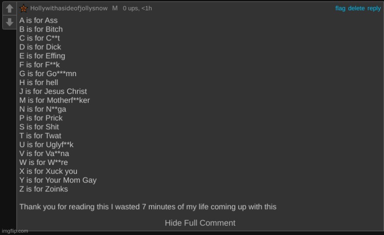Flag this comment
The width and height of the screenshot is (384, 235).
pos(340,8)
